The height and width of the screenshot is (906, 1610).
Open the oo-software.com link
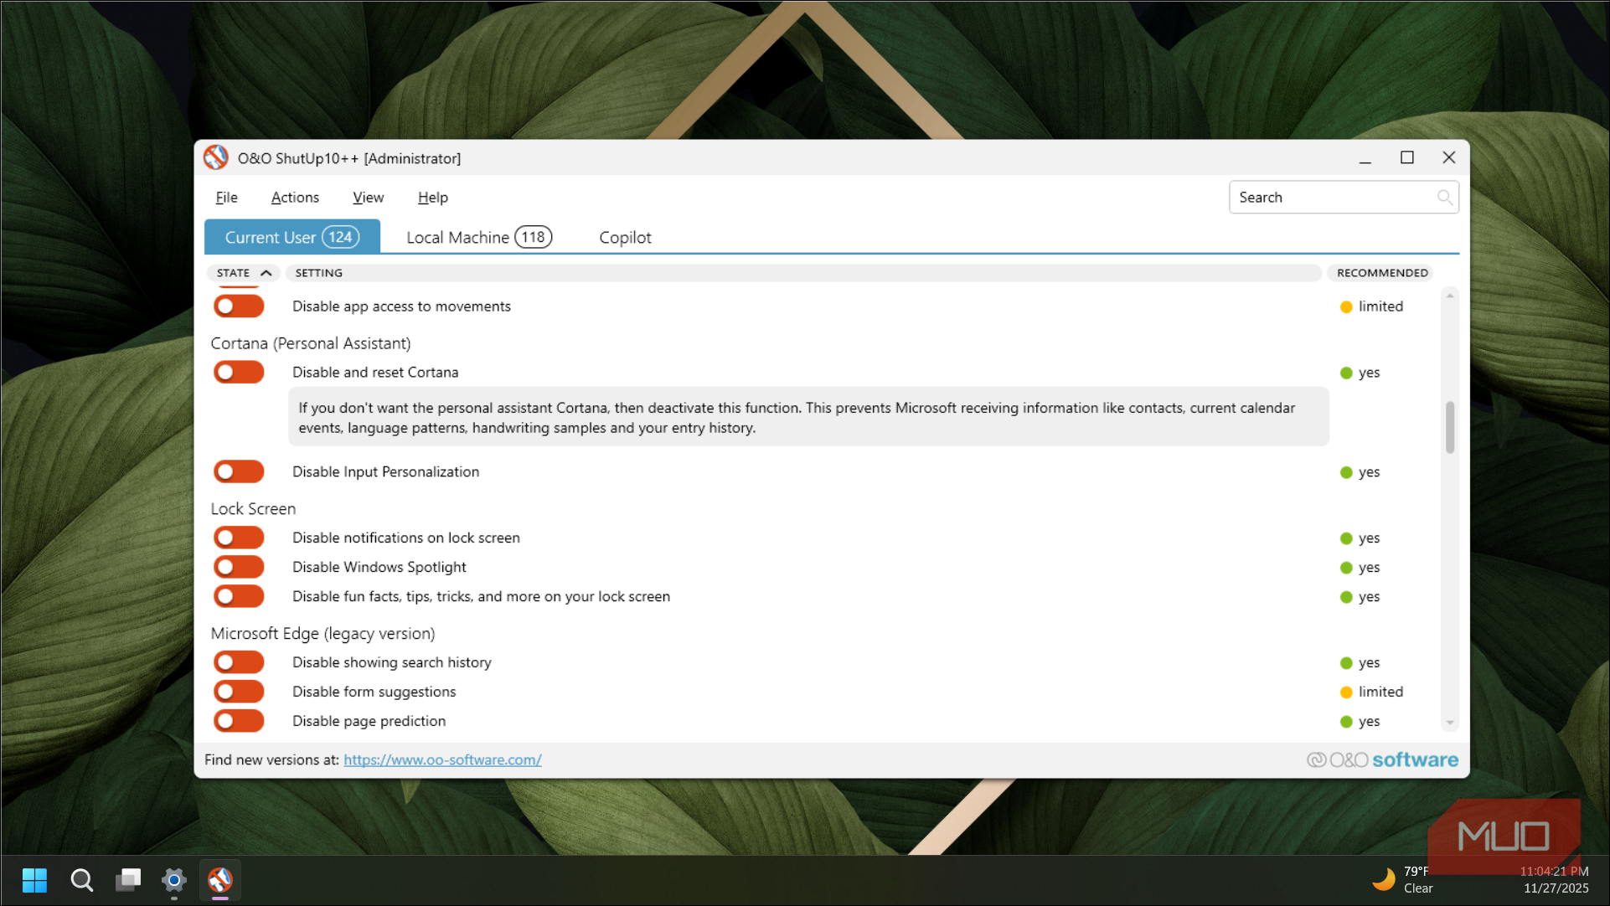[442, 759]
